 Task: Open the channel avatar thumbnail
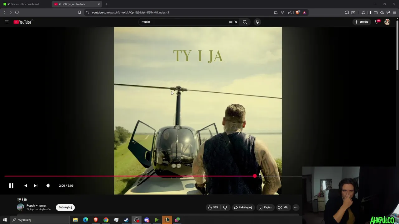coord(21,208)
